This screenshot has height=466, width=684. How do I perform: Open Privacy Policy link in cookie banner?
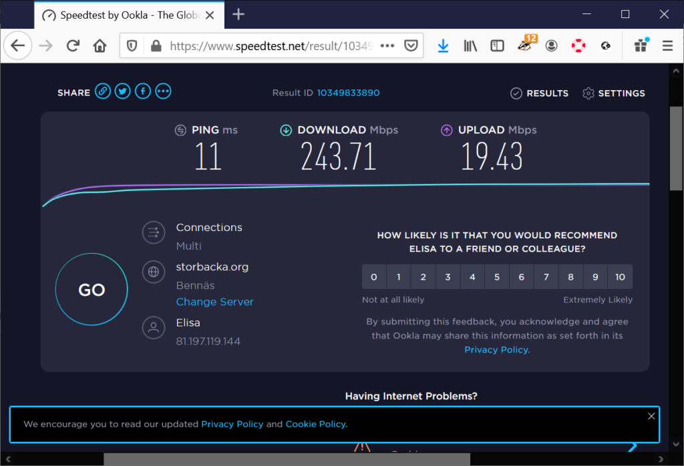pyautogui.click(x=232, y=424)
